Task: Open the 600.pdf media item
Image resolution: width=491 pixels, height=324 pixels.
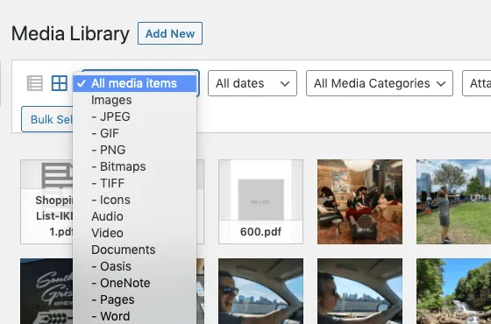Action: click(x=261, y=201)
